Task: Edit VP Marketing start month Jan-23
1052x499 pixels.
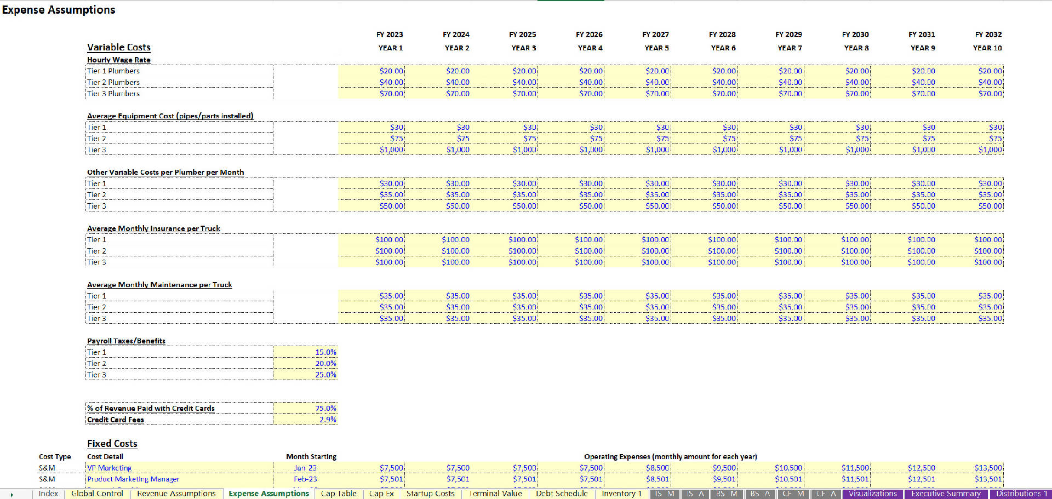Action: tap(305, 468)
